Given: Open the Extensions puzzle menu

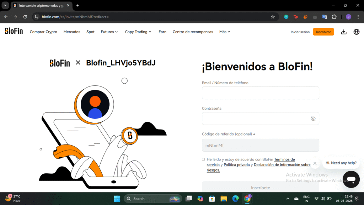Looking at the screenshot, I should (x=334, y=17).
